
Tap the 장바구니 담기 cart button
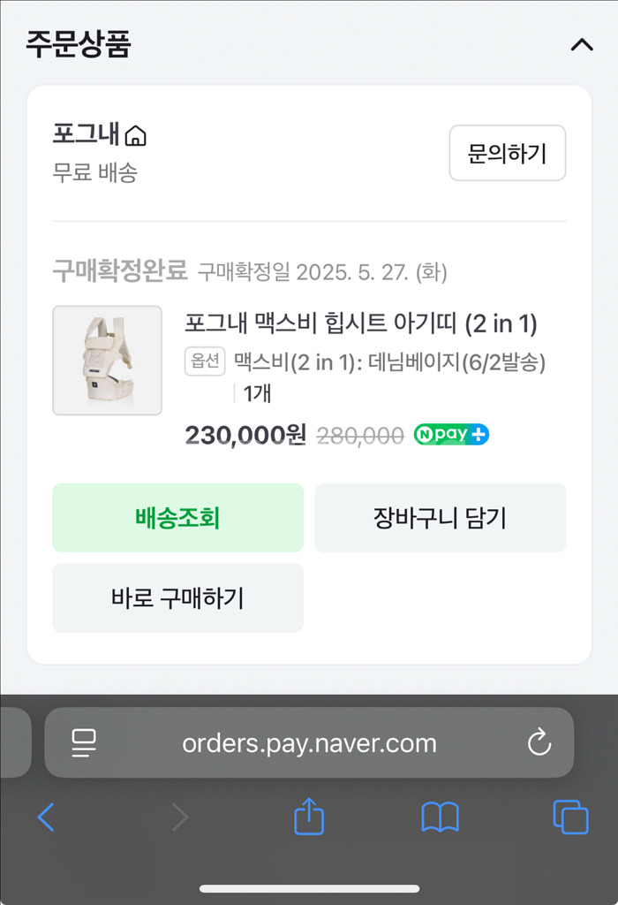(440, 518)
